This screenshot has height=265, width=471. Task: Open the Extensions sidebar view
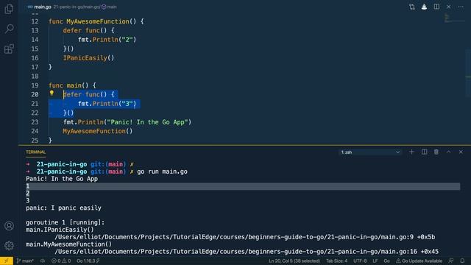9,49
